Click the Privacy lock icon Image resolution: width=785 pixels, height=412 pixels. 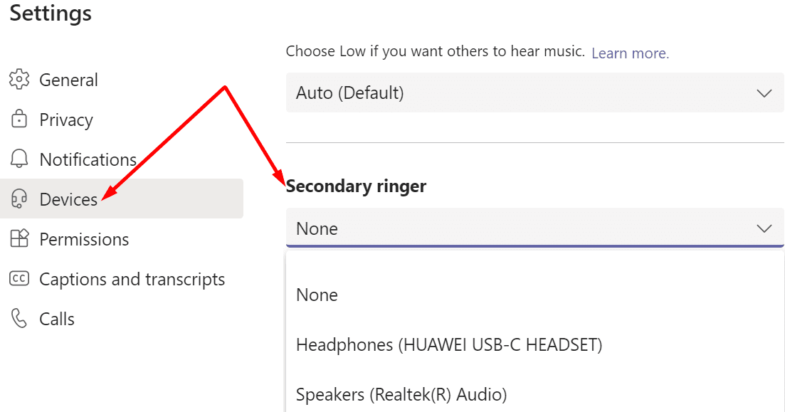(19, 119)
